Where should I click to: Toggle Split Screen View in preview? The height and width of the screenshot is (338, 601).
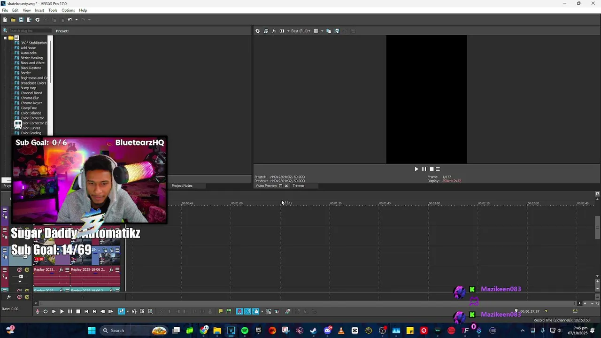click(282, 31)
